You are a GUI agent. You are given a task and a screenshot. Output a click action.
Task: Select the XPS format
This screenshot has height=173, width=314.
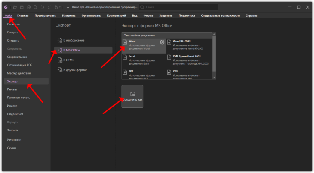coord(189,74)
